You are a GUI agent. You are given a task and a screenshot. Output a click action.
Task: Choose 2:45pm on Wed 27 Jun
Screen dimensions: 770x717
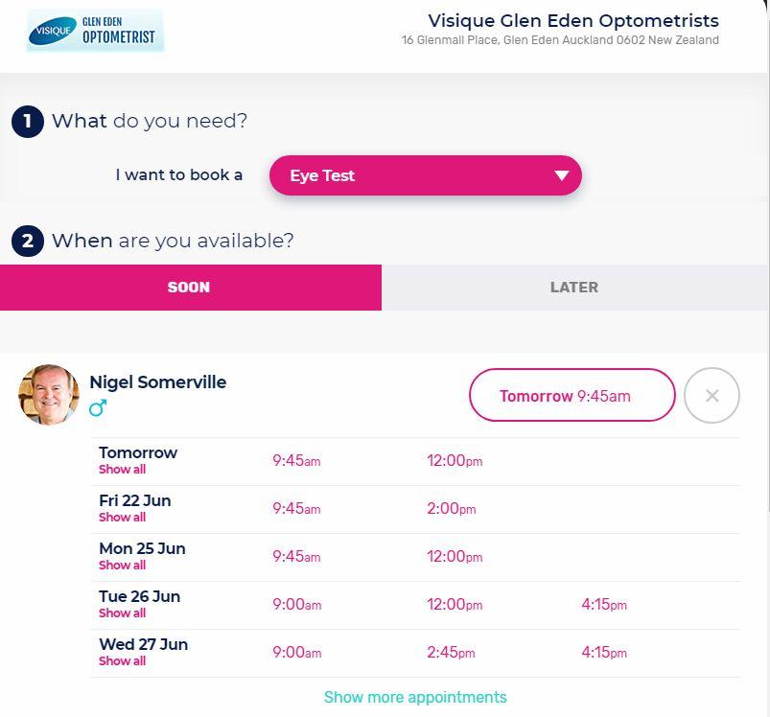point(451,653)
